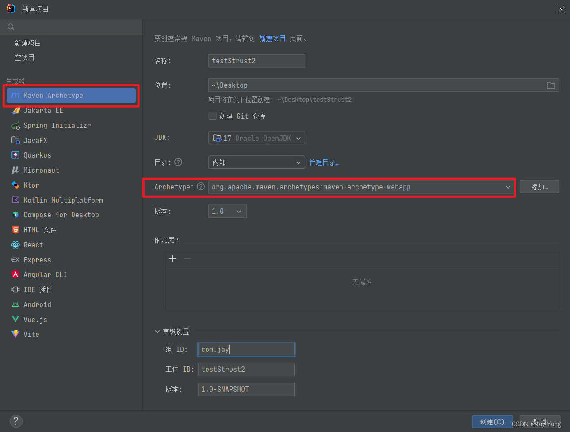Click the Kotlin Multiplatform icon
The width and height of the screenshot is (570, 432).
pos(15,200)
